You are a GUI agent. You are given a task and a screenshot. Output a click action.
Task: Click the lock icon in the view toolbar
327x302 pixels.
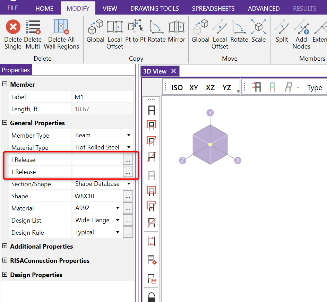pos(152,296)
